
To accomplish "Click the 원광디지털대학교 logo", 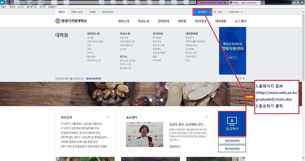I will [71, 21].
